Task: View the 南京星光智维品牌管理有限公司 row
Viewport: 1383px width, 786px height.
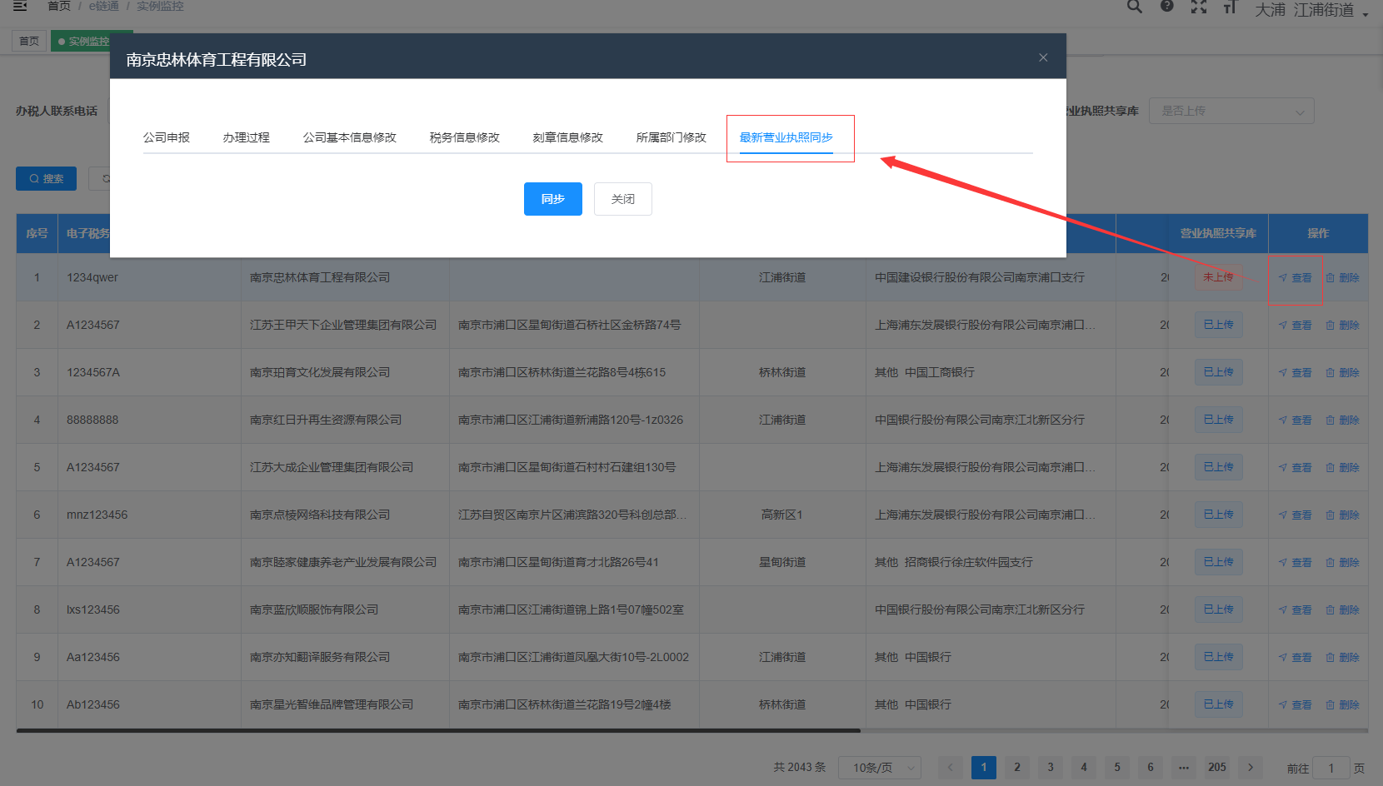Action: pyautogui.click(x=1296, y=705)
